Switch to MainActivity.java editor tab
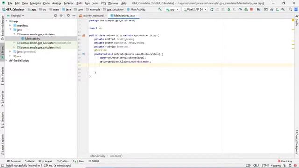 tap(124, 15)
